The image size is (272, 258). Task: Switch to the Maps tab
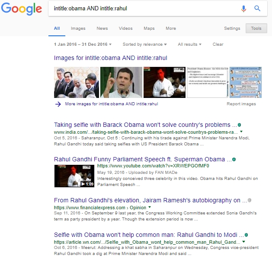tap(149, 28)
